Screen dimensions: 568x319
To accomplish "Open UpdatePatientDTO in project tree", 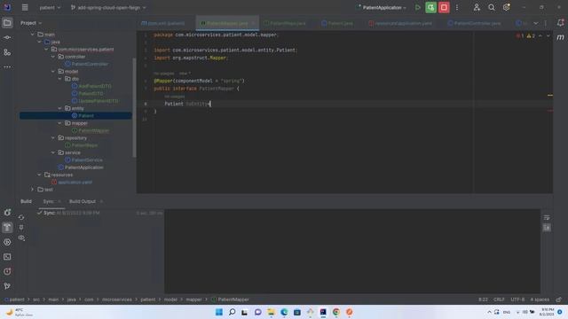I will pyautogui.click(x=95, y=101).
